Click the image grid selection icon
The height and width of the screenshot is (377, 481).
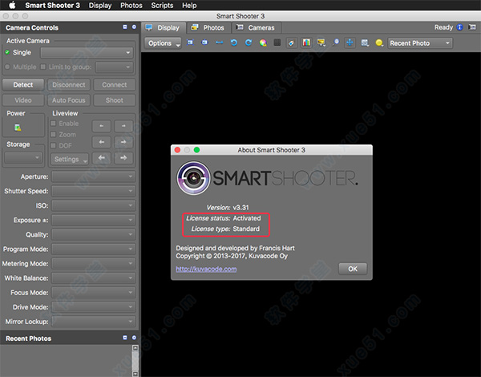365,43
